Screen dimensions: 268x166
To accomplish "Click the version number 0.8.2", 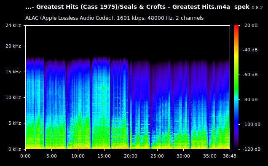I will coord(257,8).
